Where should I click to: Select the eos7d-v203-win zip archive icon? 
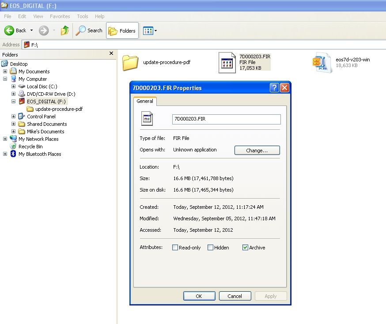click(x=321, y=62)
